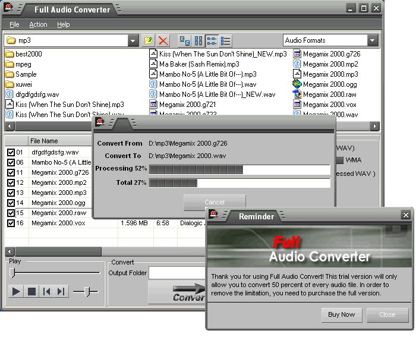
Task: Select Kiss (When The Sun Don't Shine).mp3 file
Action: pyautogui.click(x=65, y=105)
